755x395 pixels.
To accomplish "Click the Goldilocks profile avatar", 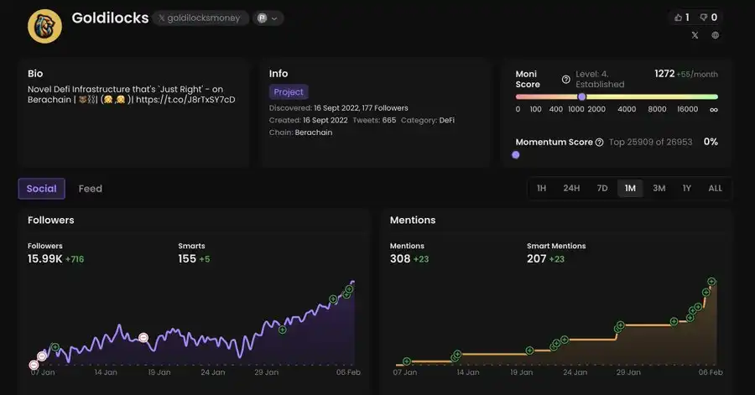I will coord(44,25).
